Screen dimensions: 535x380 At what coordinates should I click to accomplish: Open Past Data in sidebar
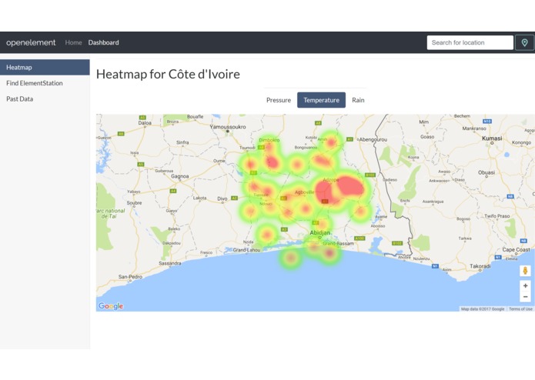[45, 98]
